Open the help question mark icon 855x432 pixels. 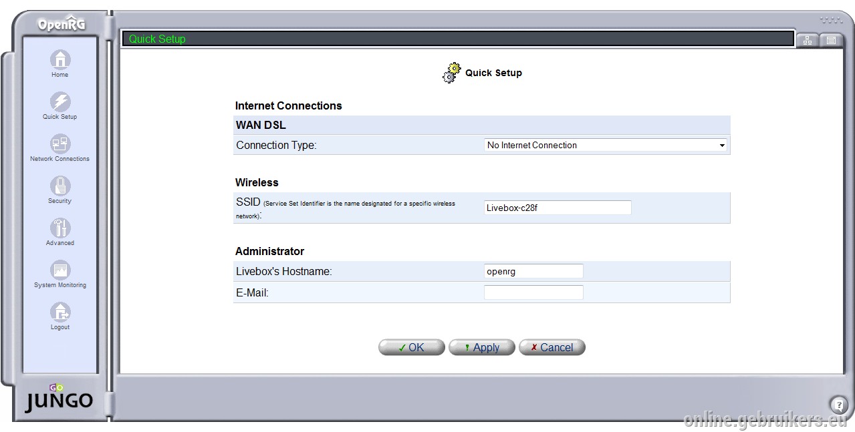click(x=838, y=404)
